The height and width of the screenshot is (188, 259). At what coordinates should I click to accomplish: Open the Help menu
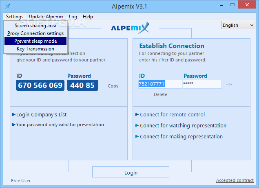88,17
